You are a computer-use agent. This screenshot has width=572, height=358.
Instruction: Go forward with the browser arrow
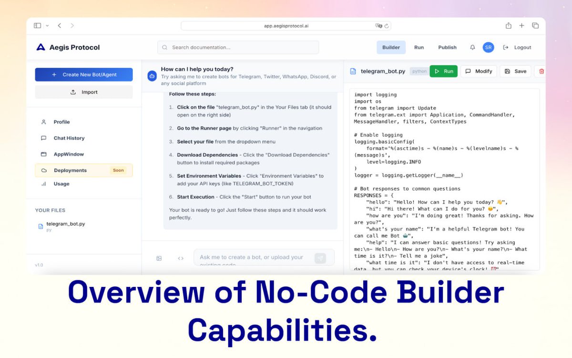[72, 26]
